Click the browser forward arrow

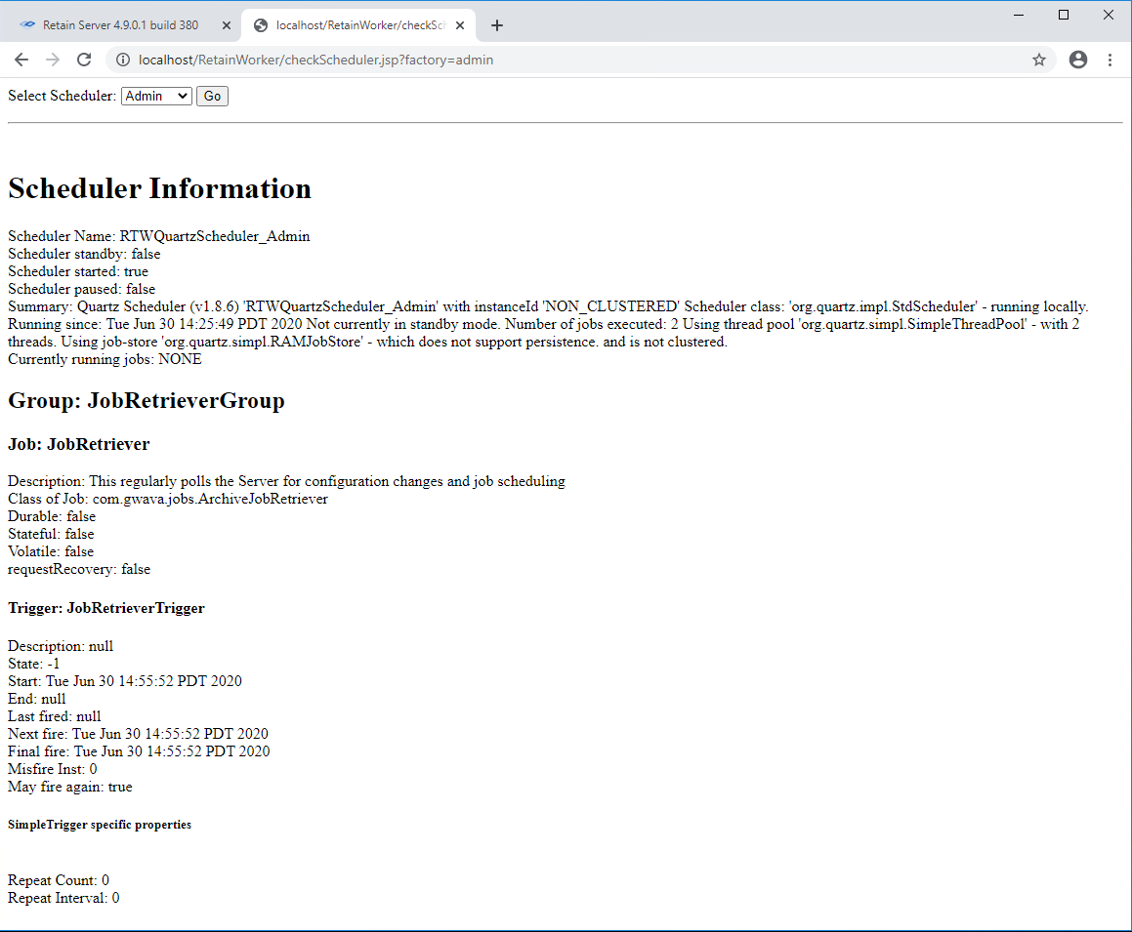53,60
